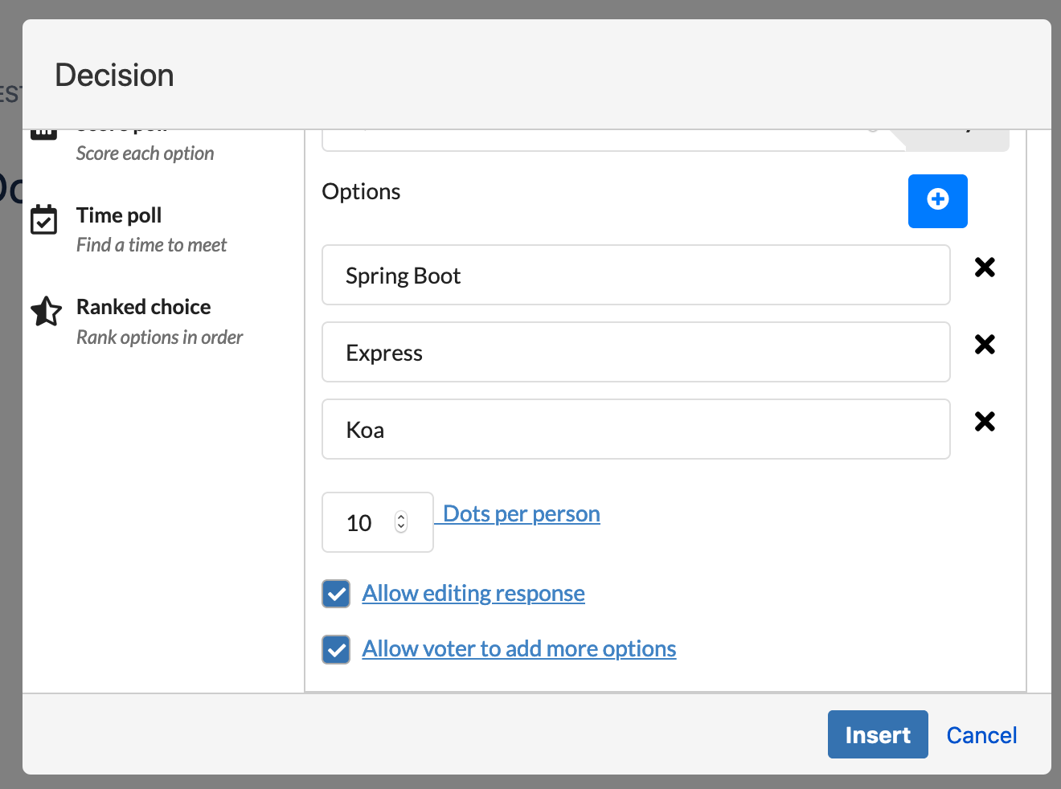
Task: Open the Dots per person link
Action: [x=521, y=514]
